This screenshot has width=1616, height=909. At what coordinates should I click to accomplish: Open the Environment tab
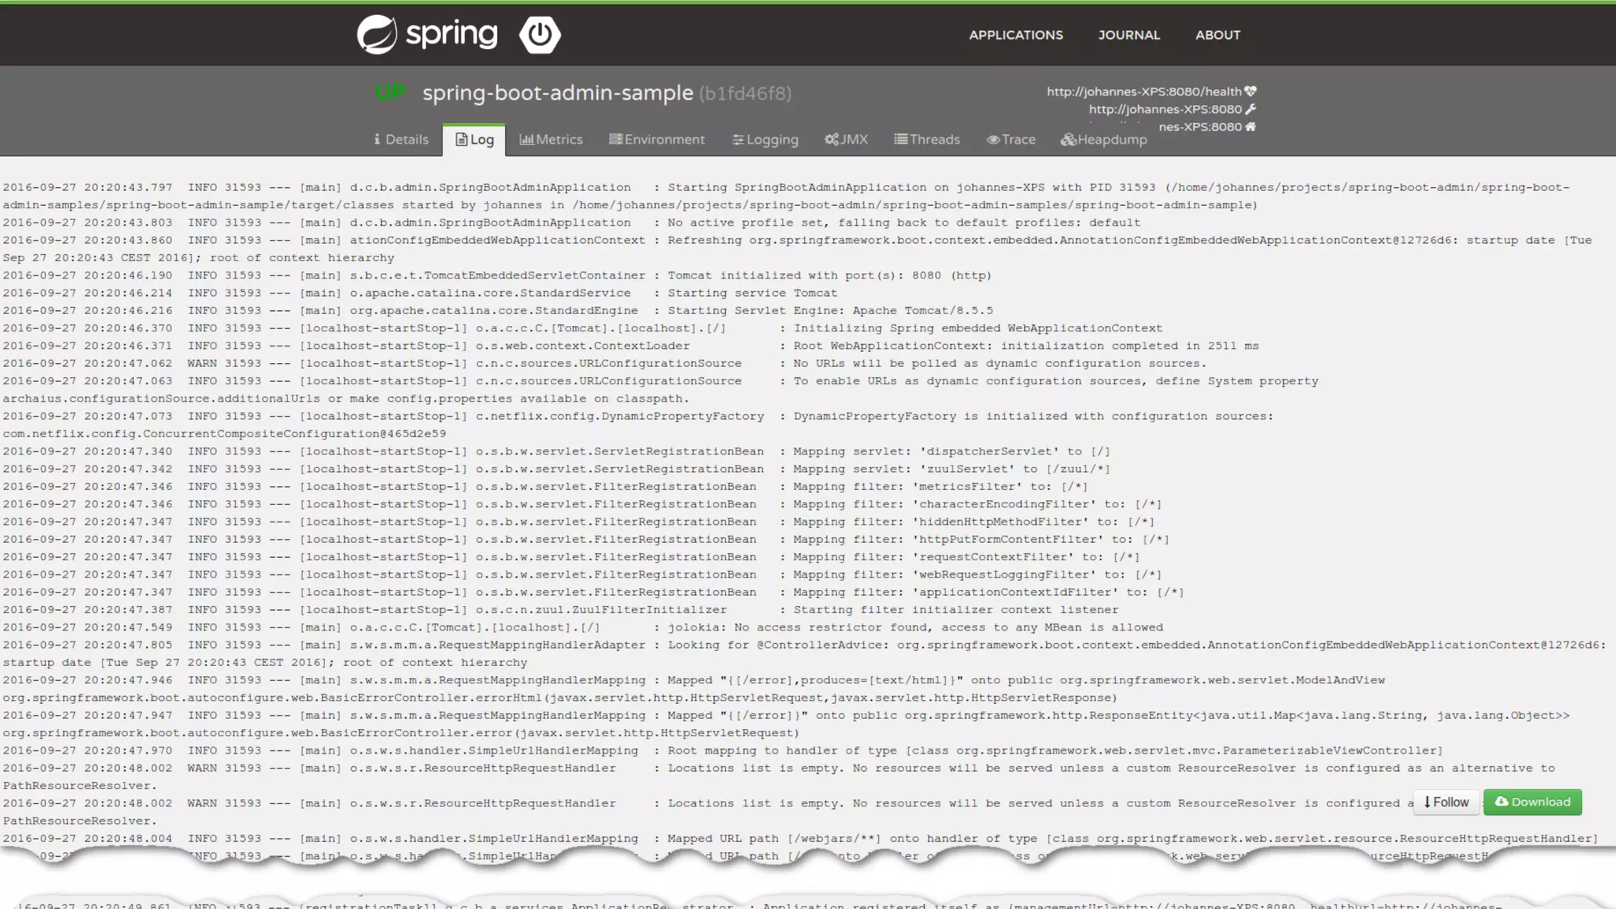[x=656, y=140]
